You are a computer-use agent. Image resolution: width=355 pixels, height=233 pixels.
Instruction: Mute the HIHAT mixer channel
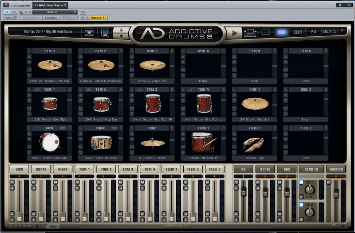point(55,182)
